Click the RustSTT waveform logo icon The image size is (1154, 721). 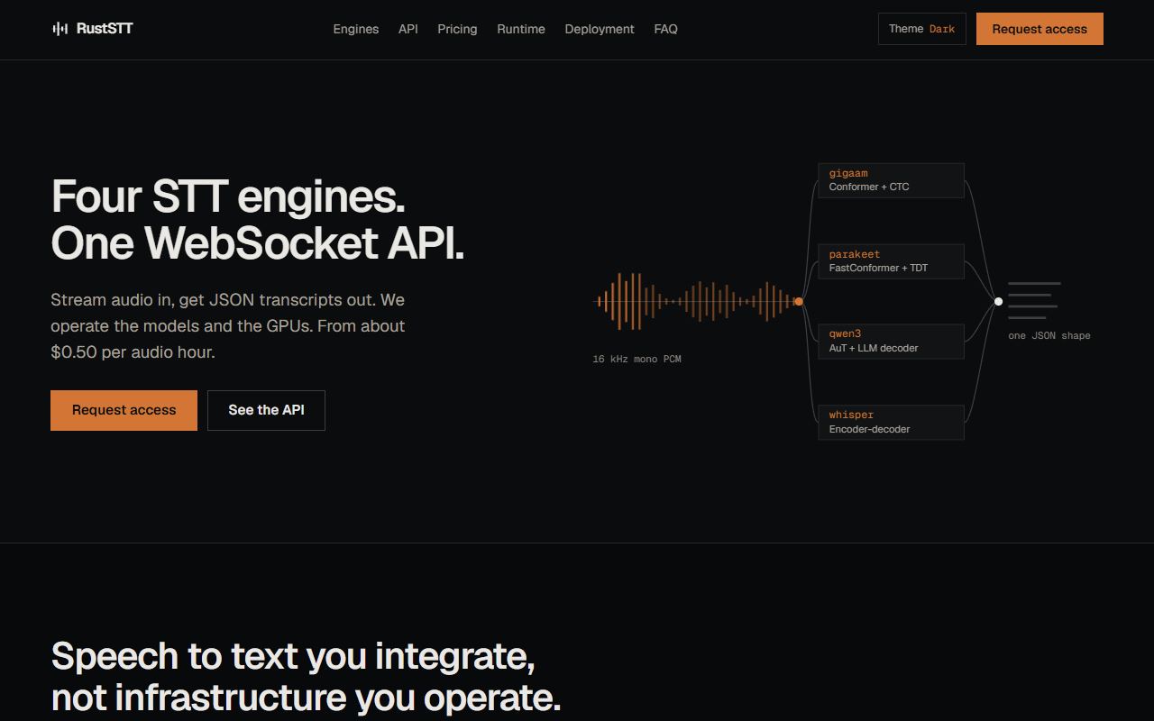click(x=60, y=29)
